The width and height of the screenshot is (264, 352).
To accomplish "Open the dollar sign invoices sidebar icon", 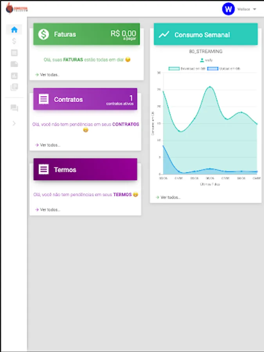I will pos(14,41).
